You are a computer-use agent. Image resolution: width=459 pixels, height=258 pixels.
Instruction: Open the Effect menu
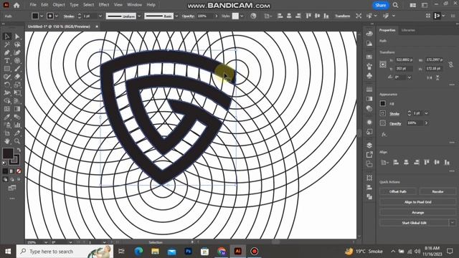tap(103, 5)
